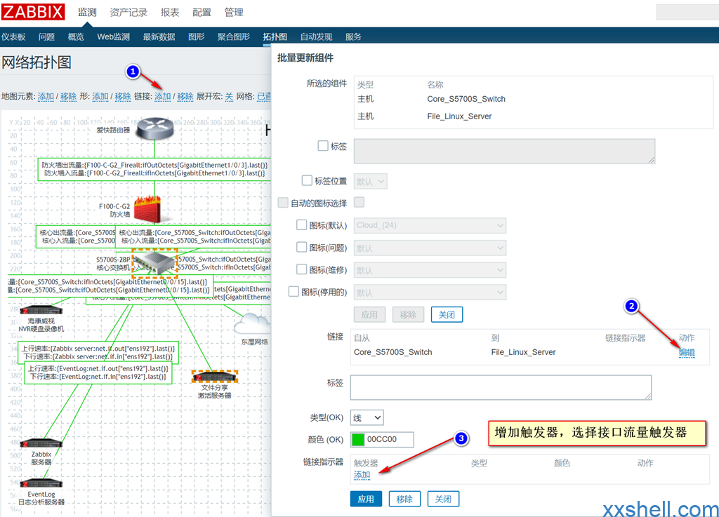Image resolution: width=719 pixels, height=517 pixels.
Task: Go to the Web监测 submenu
Action: pos(113,36)
